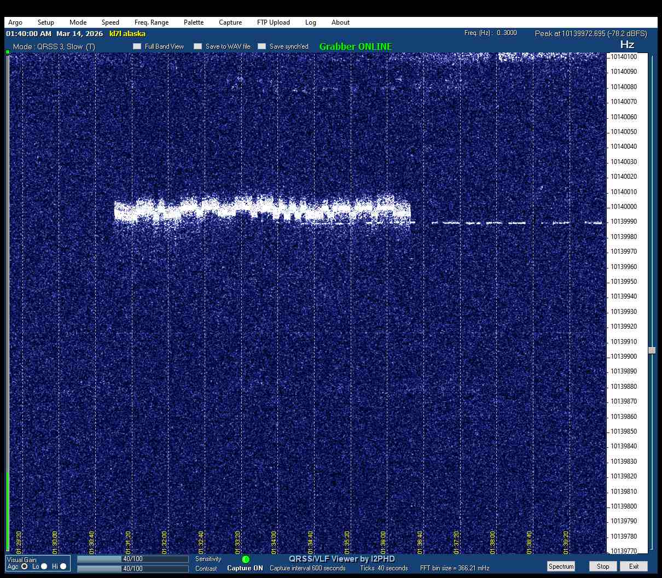Select the Agc visual gain option
The image size is (662, 578).
(x=25, y=567)
